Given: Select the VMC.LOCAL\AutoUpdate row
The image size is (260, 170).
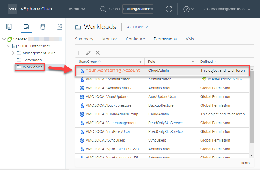Looking at the screenshot, I should 162,97.
